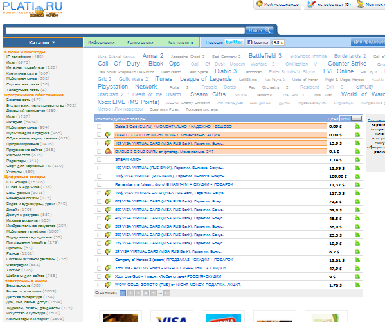Viewport: 385px width, 322px height.
Task: Click the magnifier icon on the Найти button
Action: pyautogui.click(x=267, y=30)
